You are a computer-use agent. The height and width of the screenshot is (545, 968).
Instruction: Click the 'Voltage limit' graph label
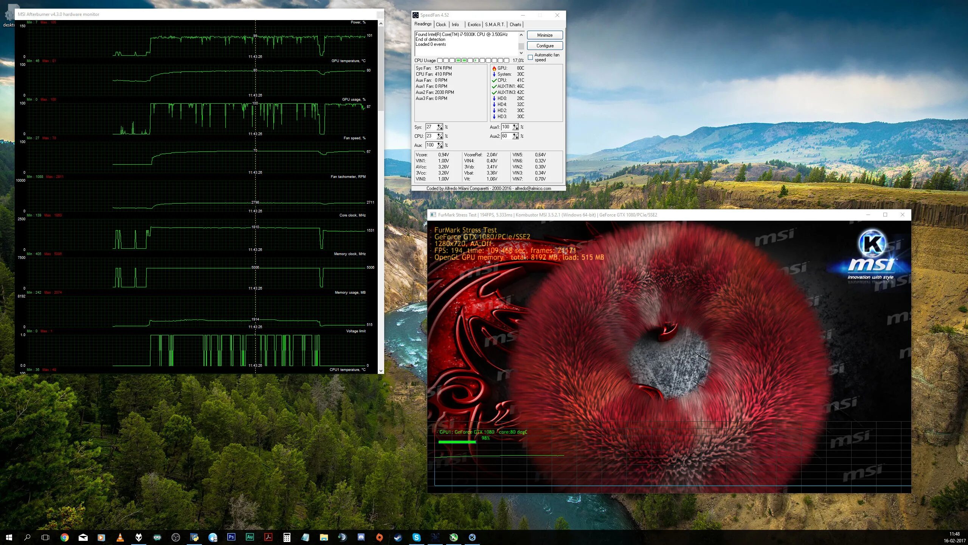tap(356, 331)
